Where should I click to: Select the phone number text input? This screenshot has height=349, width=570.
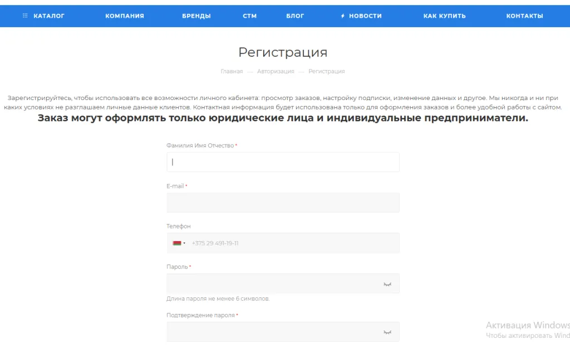(x=289, y=243)
